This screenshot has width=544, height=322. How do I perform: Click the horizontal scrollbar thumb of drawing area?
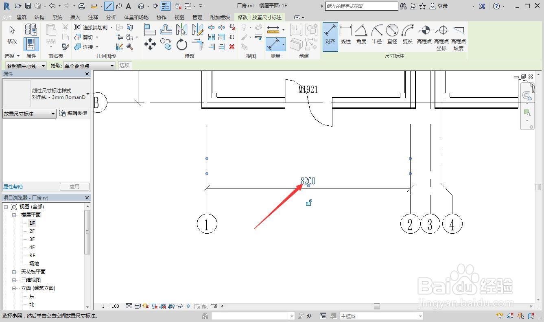[377, 306]
